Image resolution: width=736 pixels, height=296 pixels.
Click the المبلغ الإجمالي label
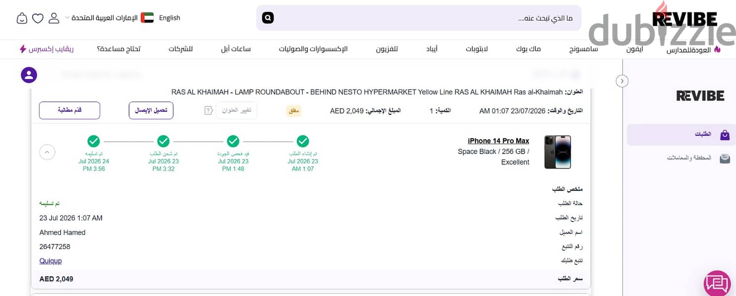[x=383, y=111]
